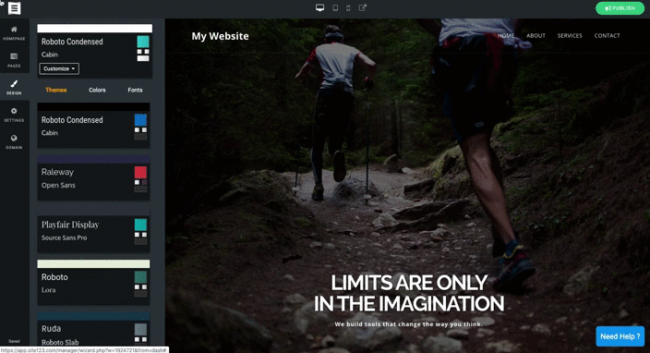Click the current theme teal color swatch
This screenshot has width=650, height=353.
pos(143,42)
